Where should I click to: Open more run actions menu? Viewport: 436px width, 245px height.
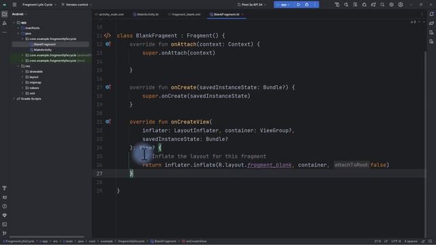pyautogui.click(x=315, y=5)
